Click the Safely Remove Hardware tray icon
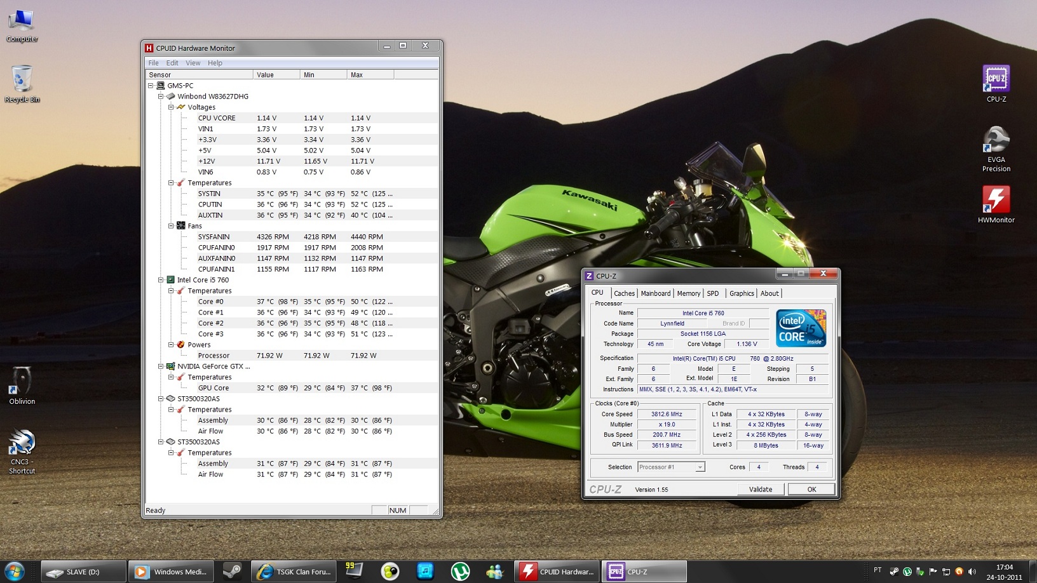Screen dimensions: 1037x583 (x=921, y=571)
